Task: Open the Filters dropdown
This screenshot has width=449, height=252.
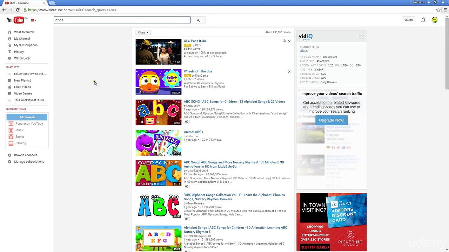Action: 143,33
